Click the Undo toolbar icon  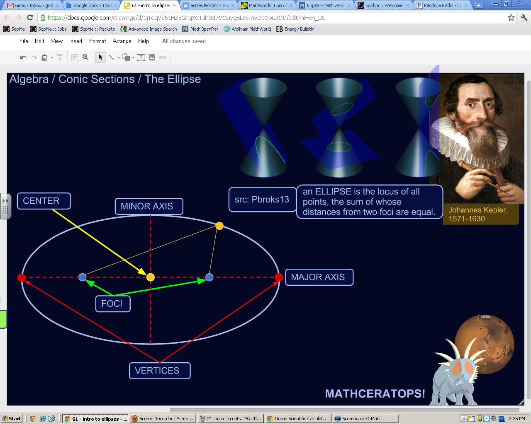[x=24, y=58]
